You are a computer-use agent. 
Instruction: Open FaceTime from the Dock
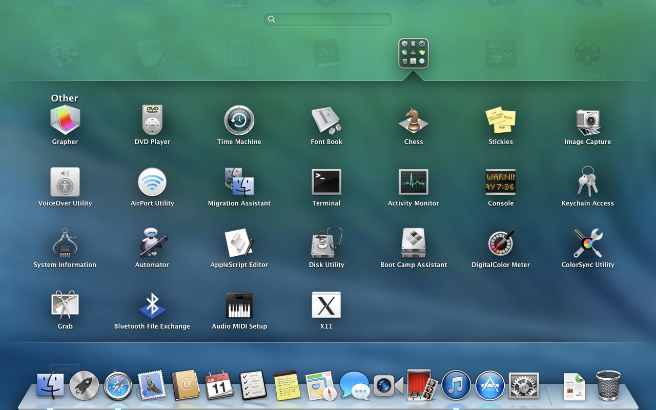click(388, 385)
